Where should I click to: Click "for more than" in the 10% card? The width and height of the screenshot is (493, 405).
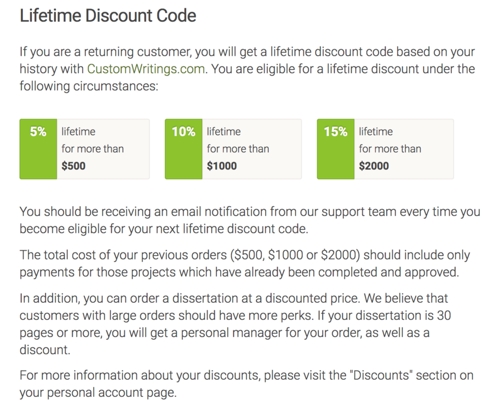click(238, 149)
